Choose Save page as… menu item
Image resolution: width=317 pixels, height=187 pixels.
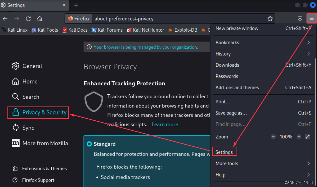[x=263, y=113]
